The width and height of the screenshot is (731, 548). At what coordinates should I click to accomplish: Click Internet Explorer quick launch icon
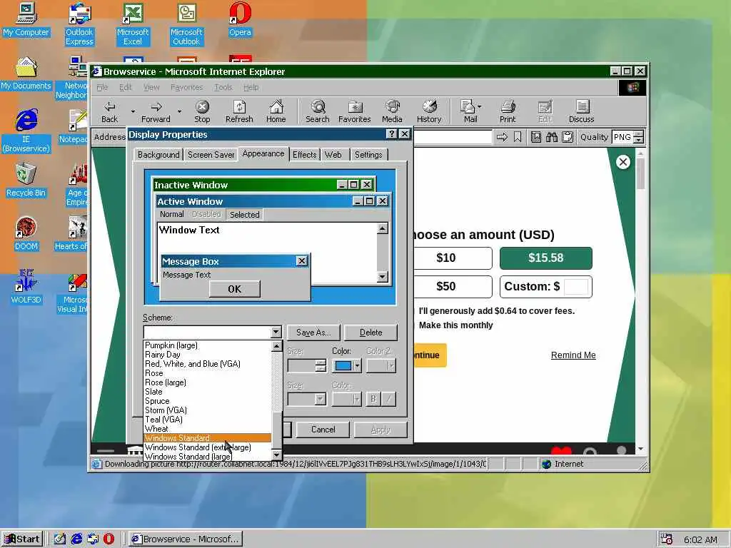[76, 539]
